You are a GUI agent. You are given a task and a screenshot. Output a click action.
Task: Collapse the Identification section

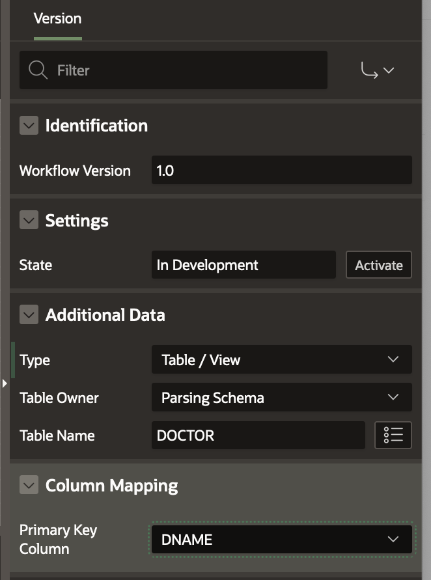[29, 126]
